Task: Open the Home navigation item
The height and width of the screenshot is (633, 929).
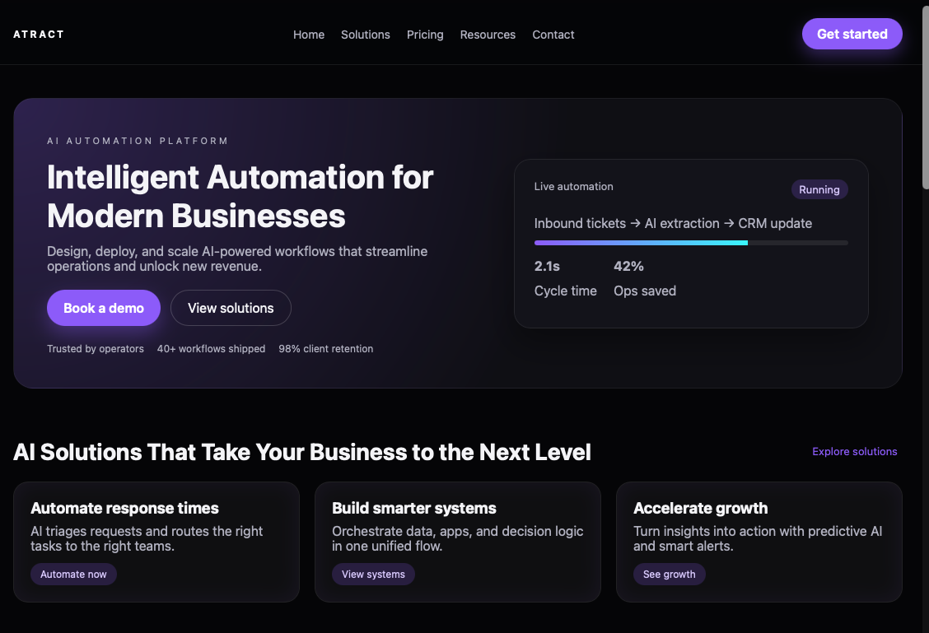Action: [309, 35]
